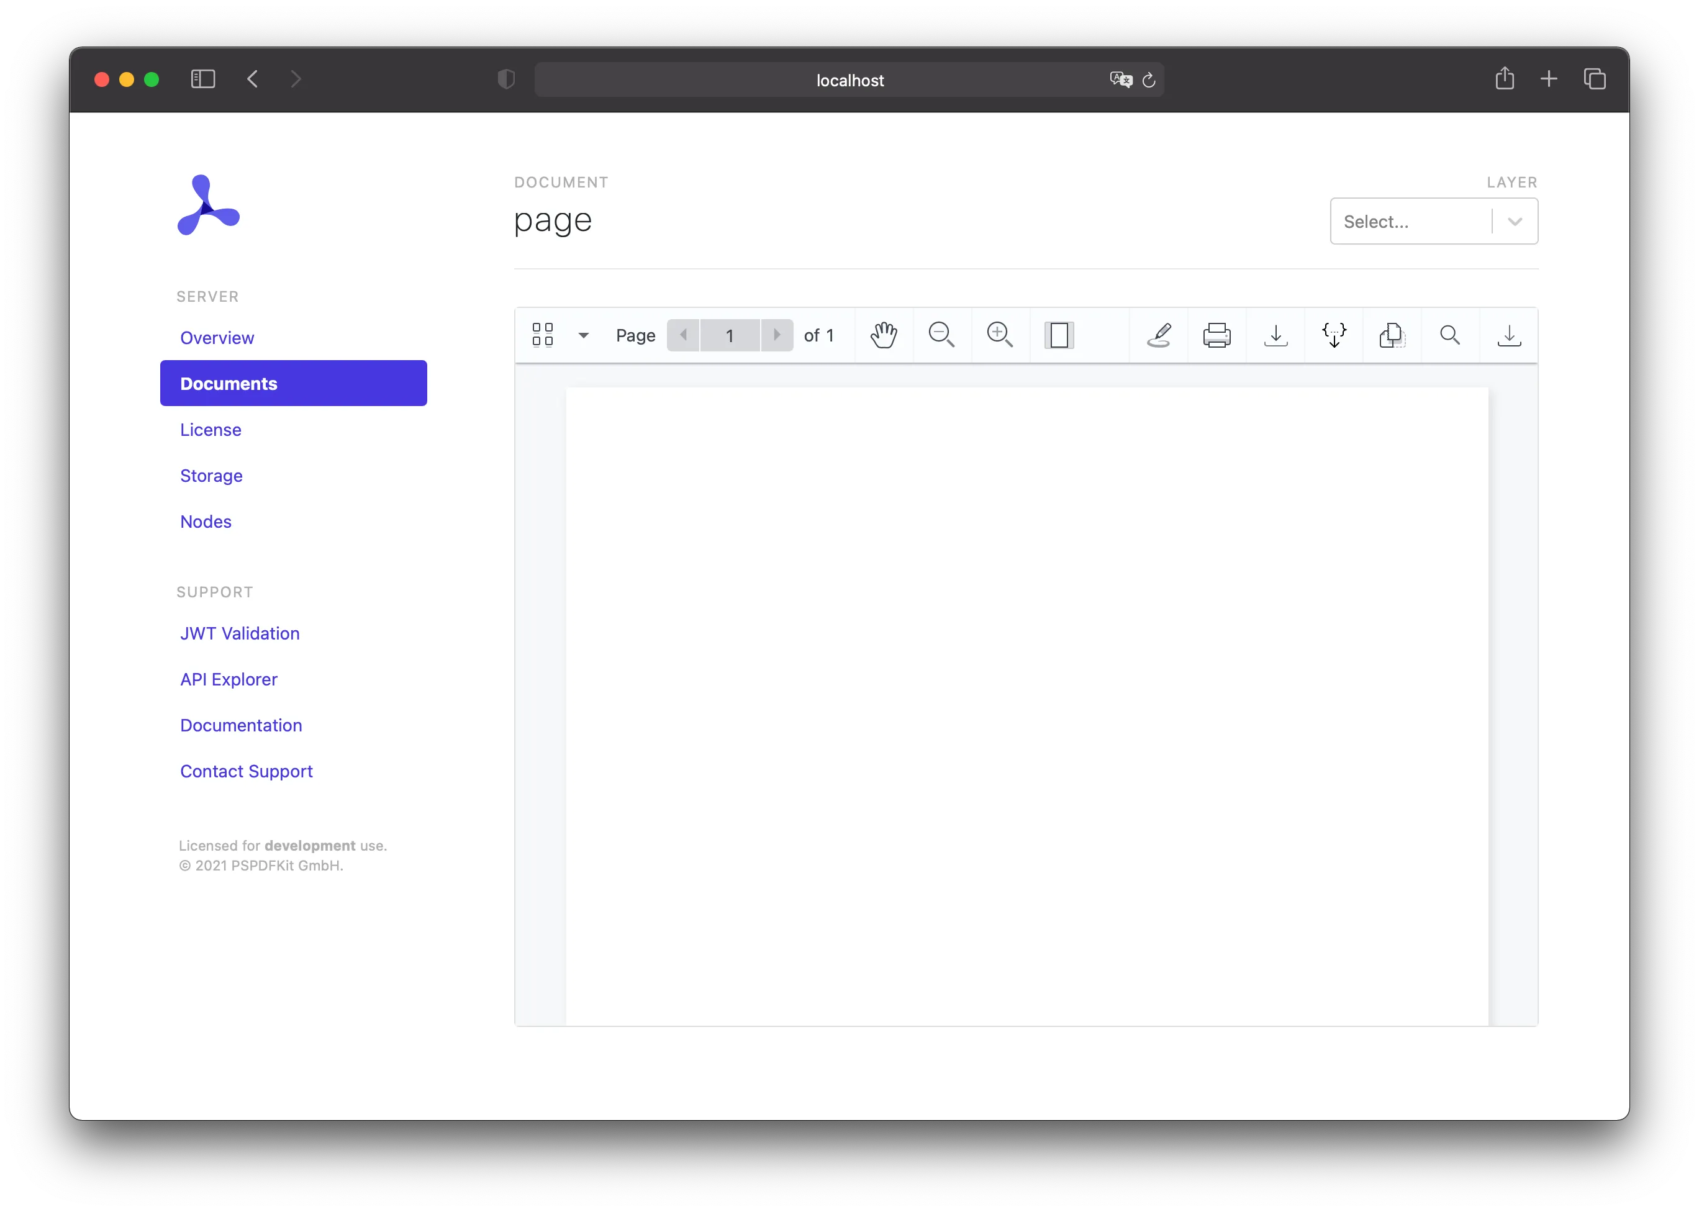Visit the Contact Support link
The height and width of the screenshot is (1212, 1699).
pos(245,771)
